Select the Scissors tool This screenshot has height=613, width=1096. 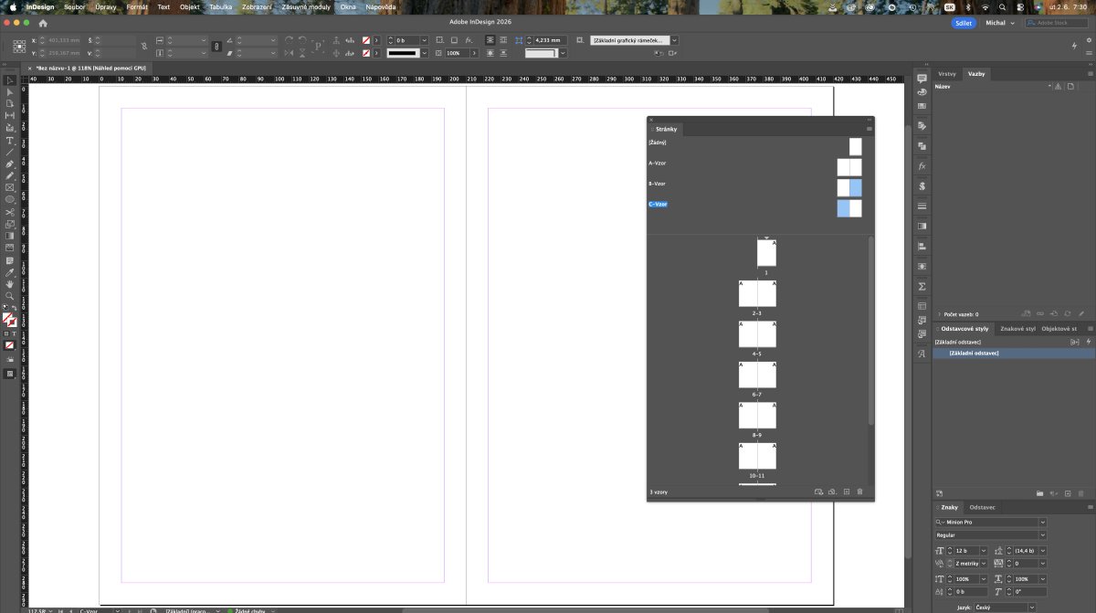point(10,212)
